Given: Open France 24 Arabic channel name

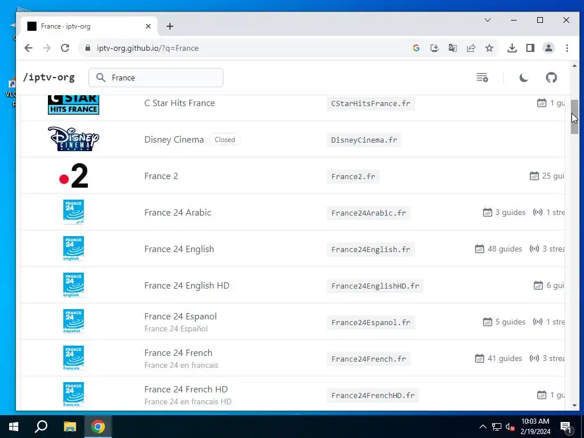Looking at the screenshot, I should (178, 213).
